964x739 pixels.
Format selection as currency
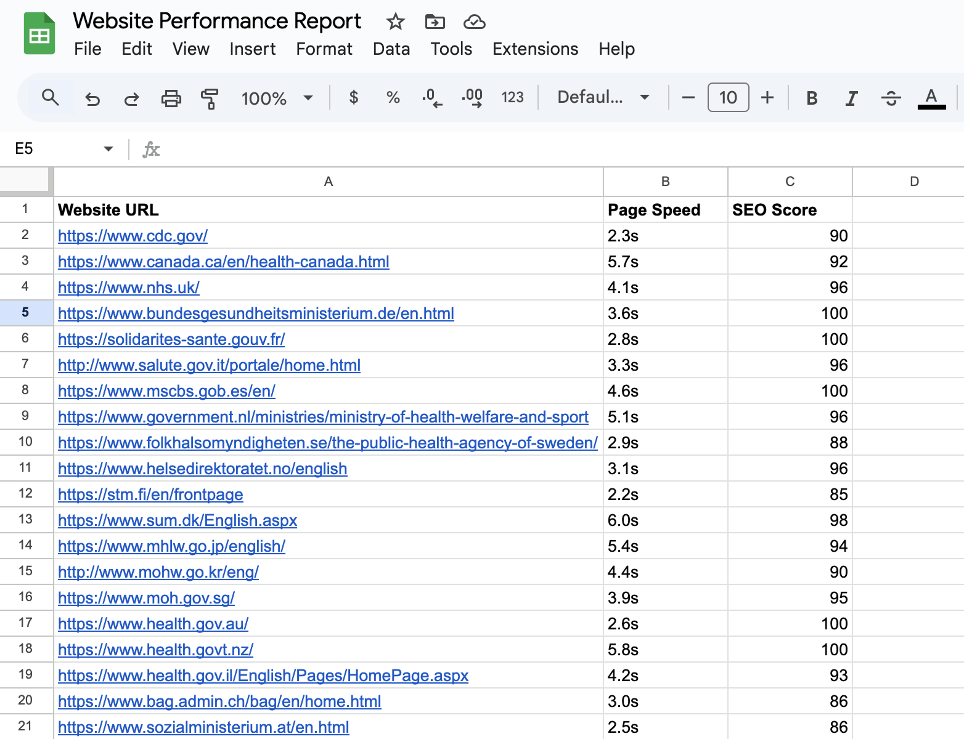pos(353,97)
